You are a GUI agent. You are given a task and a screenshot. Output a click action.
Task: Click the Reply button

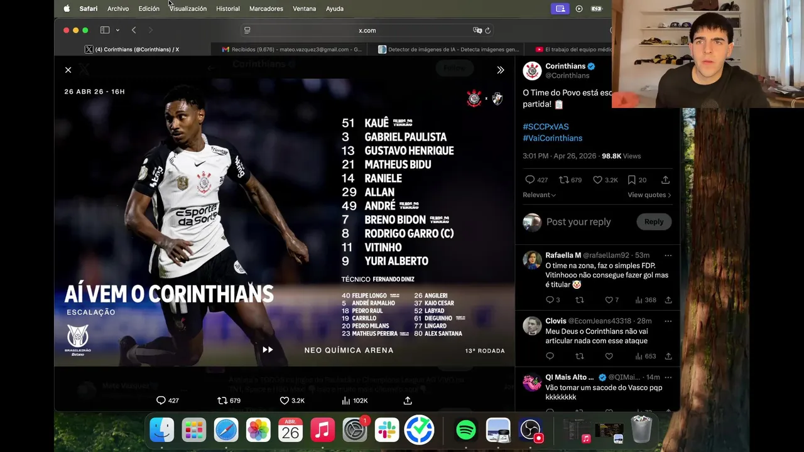(653, 222)
